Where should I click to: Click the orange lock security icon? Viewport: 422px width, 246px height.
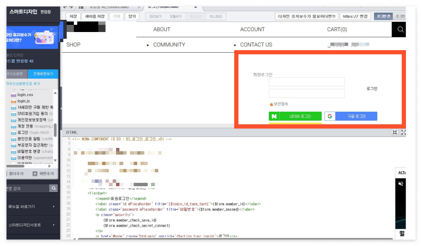[x=271, y=104]
